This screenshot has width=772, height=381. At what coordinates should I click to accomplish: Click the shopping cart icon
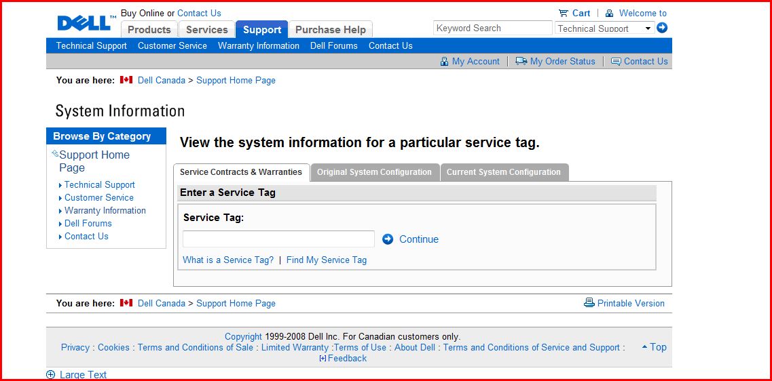564,14
